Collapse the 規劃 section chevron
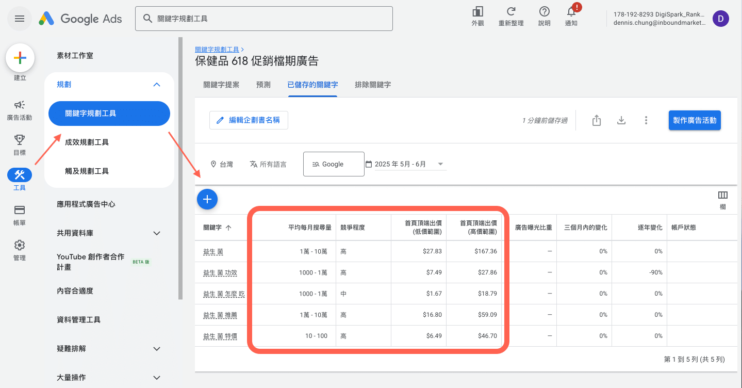Image resolution: width=742 pixels, height=388 pixels. coord(157,85)
